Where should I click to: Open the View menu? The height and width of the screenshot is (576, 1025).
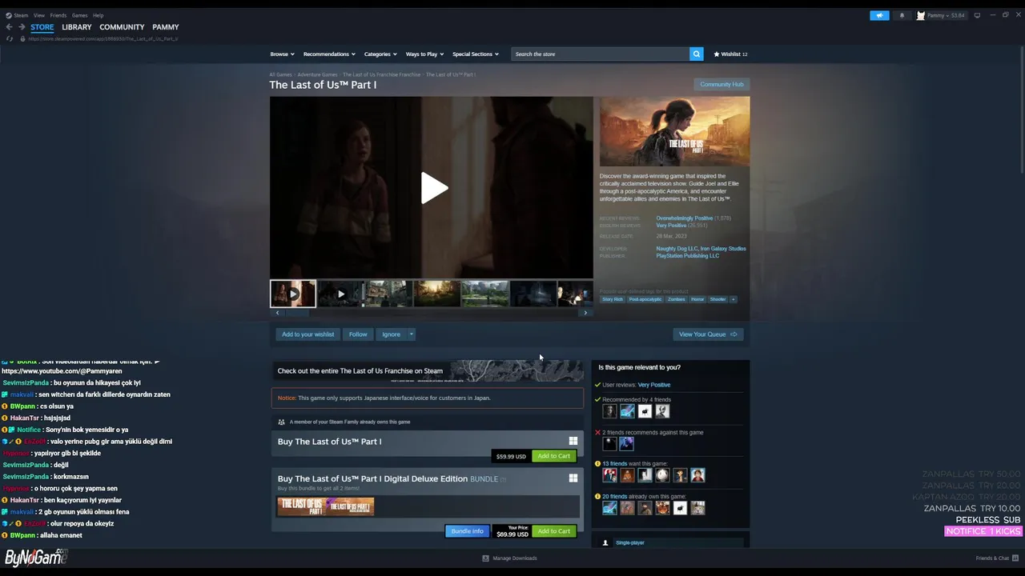[x=38, y=15]
